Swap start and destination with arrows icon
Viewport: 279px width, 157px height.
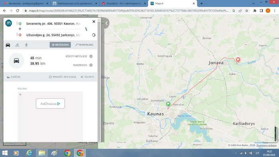click(86, 29)
